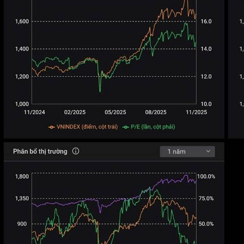Click the 16.0 right axis P/E label
Image resolution: width=244 pixels, height=244 pixels.
click(207, 21)
